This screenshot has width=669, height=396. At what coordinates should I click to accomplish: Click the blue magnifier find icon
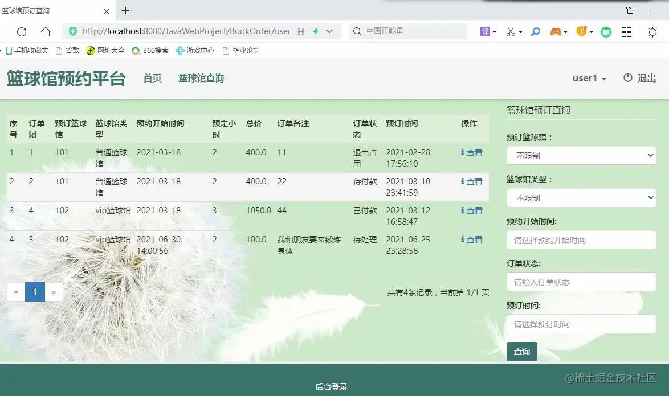pyautogui.click(x=536, y=31)
